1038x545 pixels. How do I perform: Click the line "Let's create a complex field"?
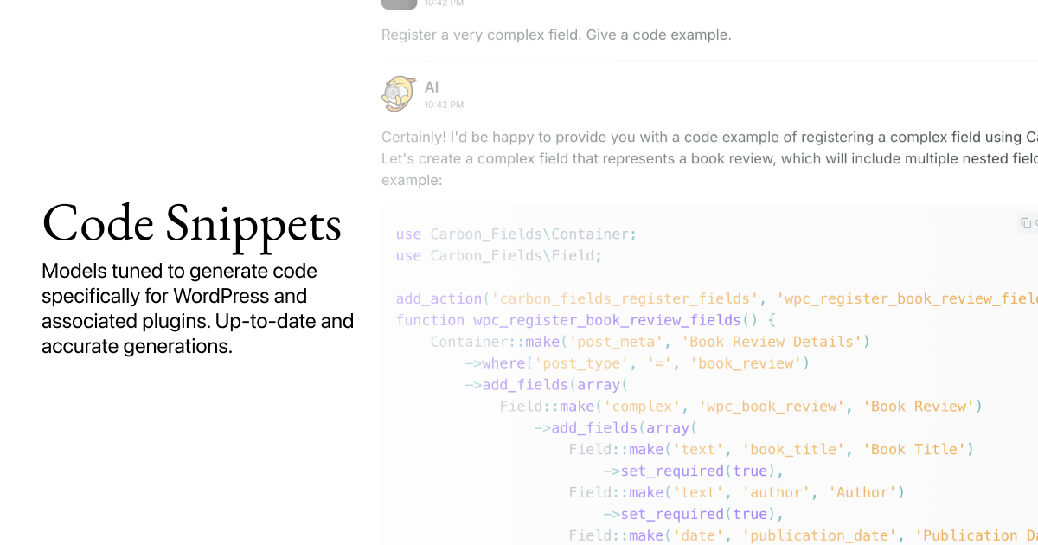(x=709, y=158)
